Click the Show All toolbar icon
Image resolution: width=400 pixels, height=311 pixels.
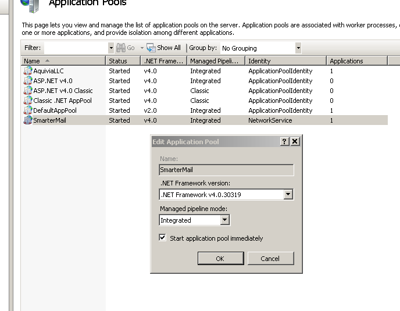tap(151, 48)
